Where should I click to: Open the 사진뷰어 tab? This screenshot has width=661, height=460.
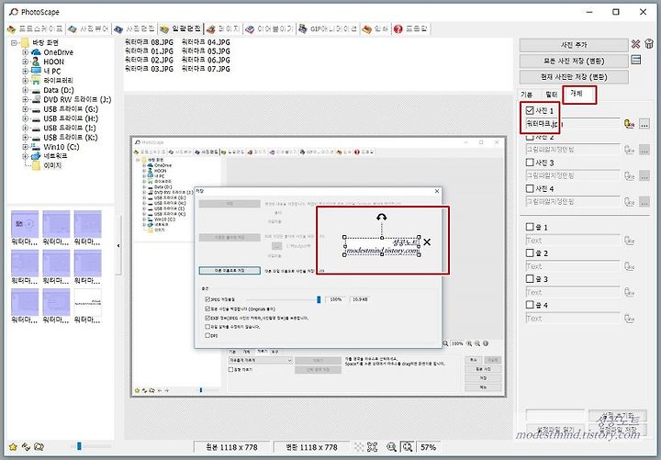pos(88,28)
